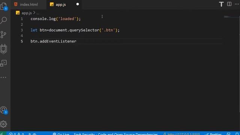The width and height of the screenshot is (240, 135).
Task: Open the Source Control view
Action: 3,34
